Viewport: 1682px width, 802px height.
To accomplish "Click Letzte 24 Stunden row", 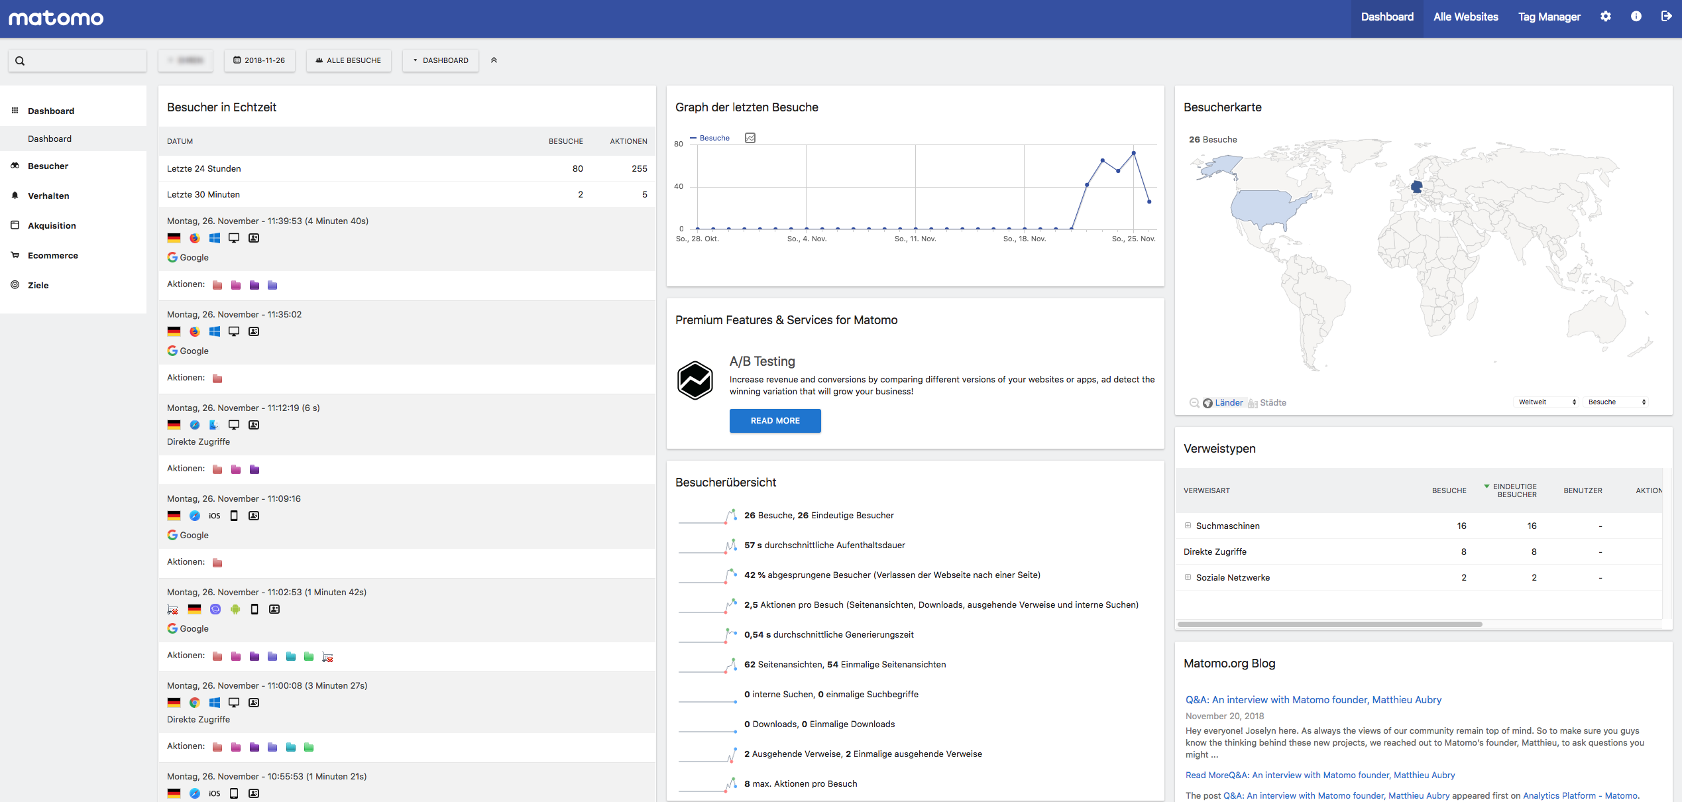I will tap(407, 168).
